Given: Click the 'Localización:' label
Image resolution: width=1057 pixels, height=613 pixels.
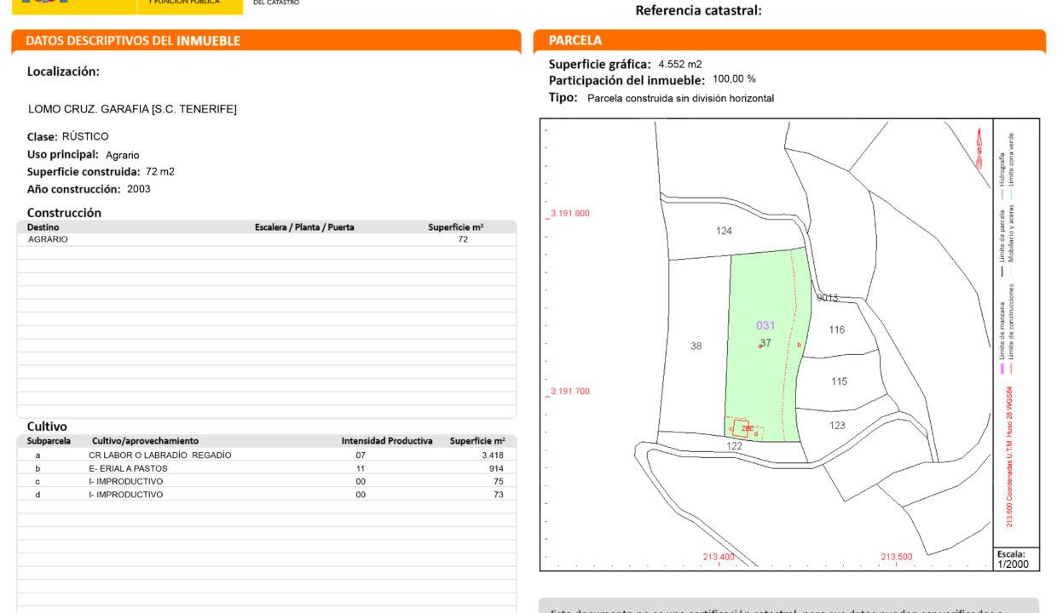Looking at the screenshot, I should coord(63,72).
